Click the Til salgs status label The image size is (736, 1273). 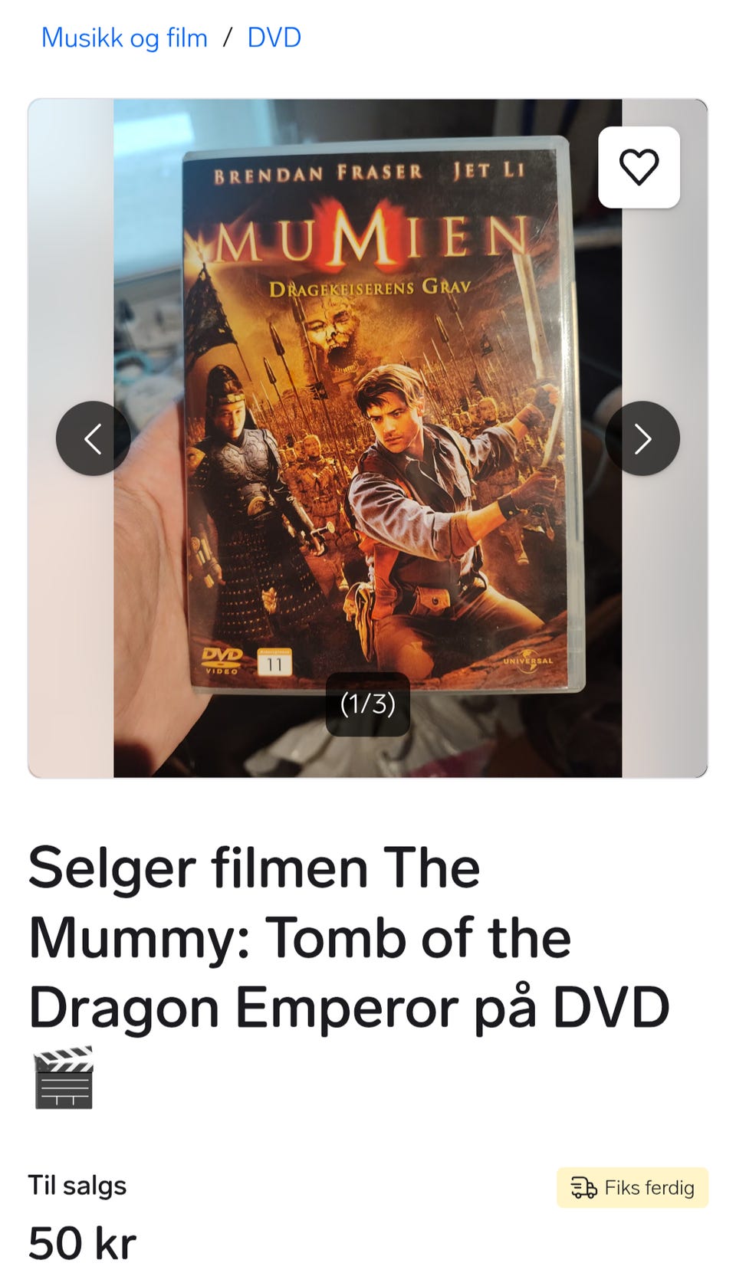[77, 1185]
